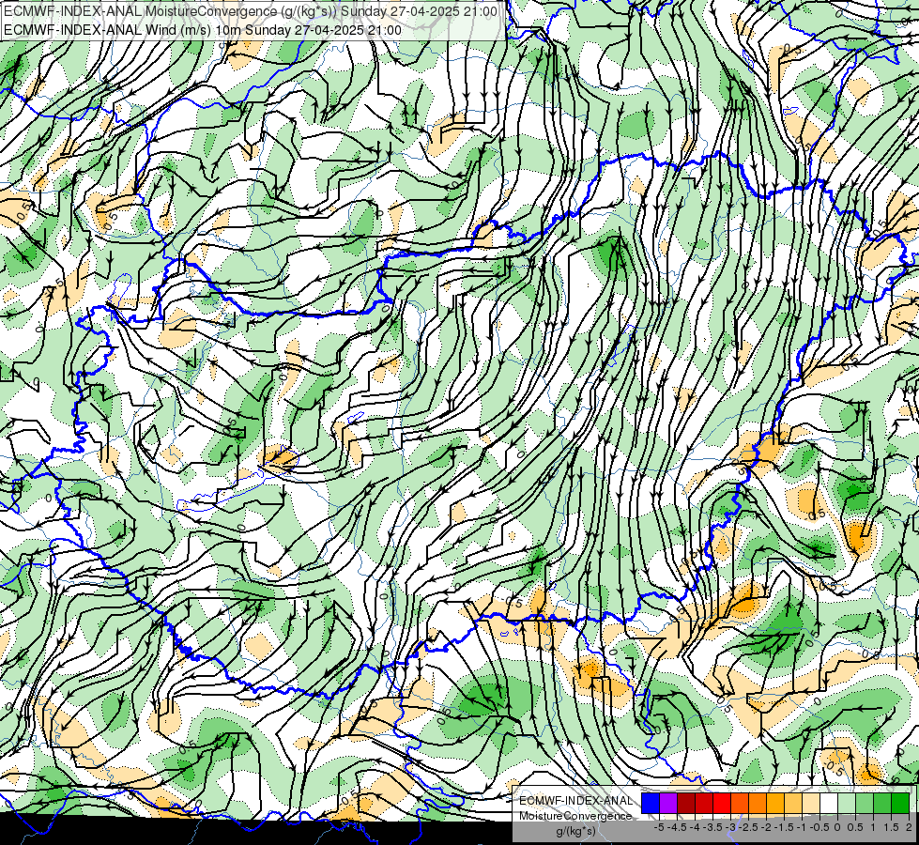Click the legend label ECMWF-INDEX-ANAL
Screen dimensions: 919x845
[575, 801]
